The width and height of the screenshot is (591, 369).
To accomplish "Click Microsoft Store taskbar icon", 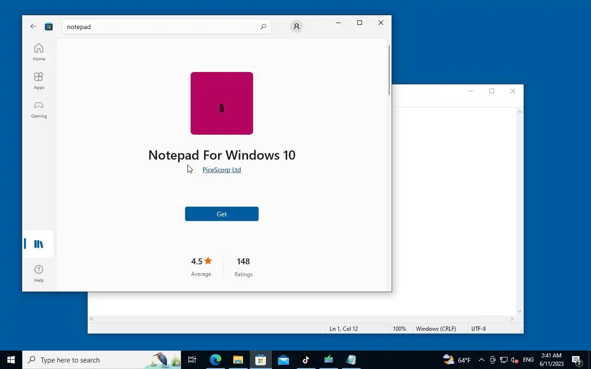I will tap(260, 360).
